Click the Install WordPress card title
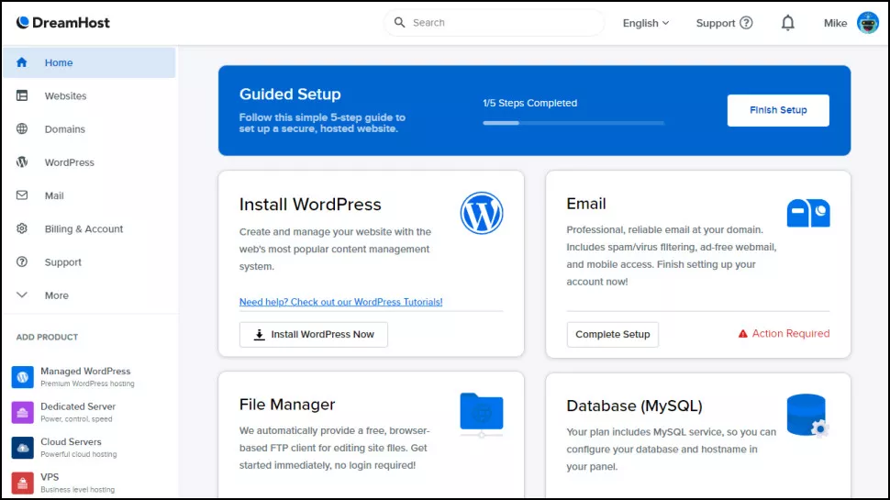Screen dimensions: 890x500 (x=310, y=205)
